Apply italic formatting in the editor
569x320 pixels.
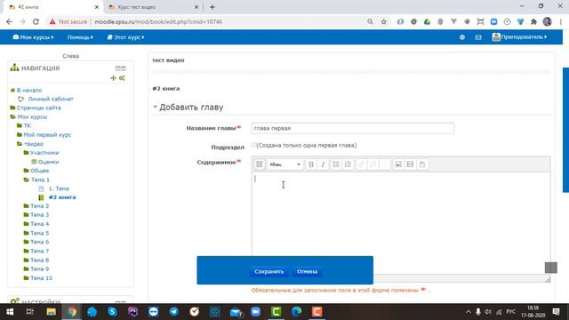coord(323,164)
